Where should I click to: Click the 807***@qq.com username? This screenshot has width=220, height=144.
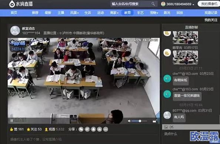coord(184,111)
